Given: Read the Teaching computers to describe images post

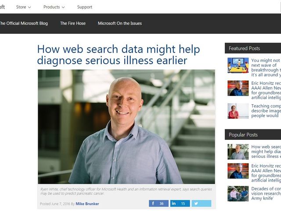Looking at the screenshot, I should (266, 111).
